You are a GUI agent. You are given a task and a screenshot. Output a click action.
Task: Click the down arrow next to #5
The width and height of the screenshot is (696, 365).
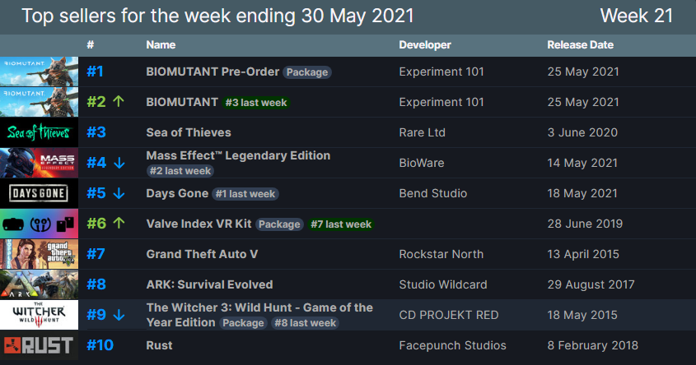pyautogui.click(x=119, y=193)
